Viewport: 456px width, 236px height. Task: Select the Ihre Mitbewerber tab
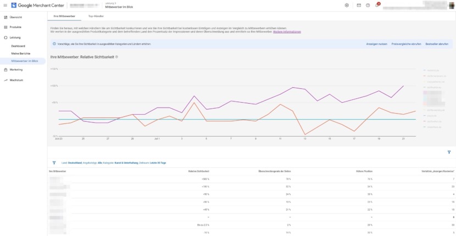click(x=64, y=16)
